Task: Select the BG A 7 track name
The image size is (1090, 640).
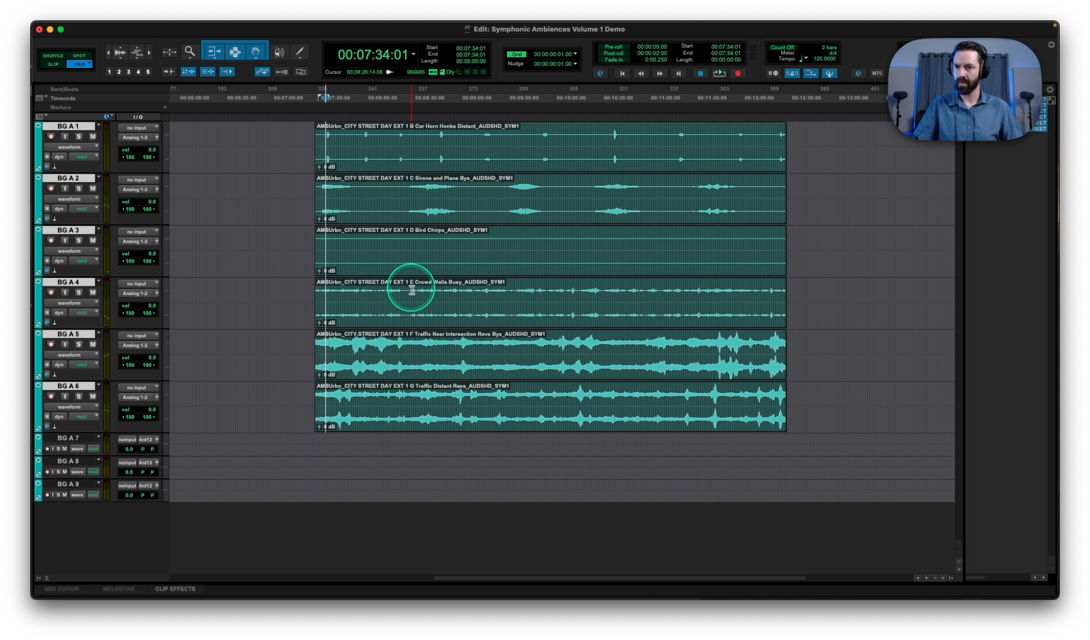Action: 68,438
